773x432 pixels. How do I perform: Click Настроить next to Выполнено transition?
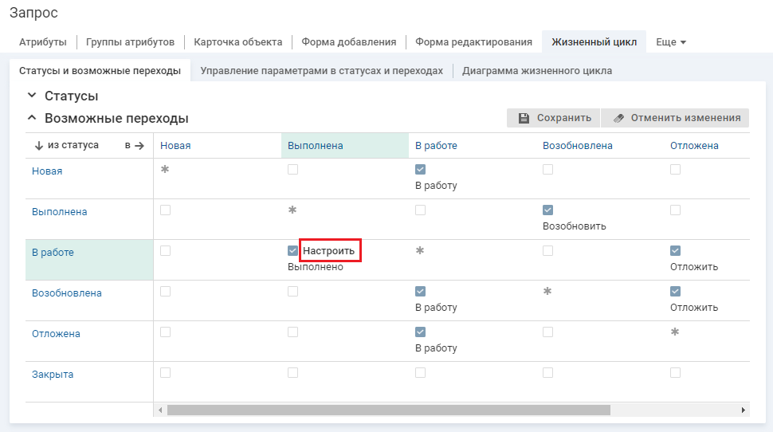tap(329, 251)
